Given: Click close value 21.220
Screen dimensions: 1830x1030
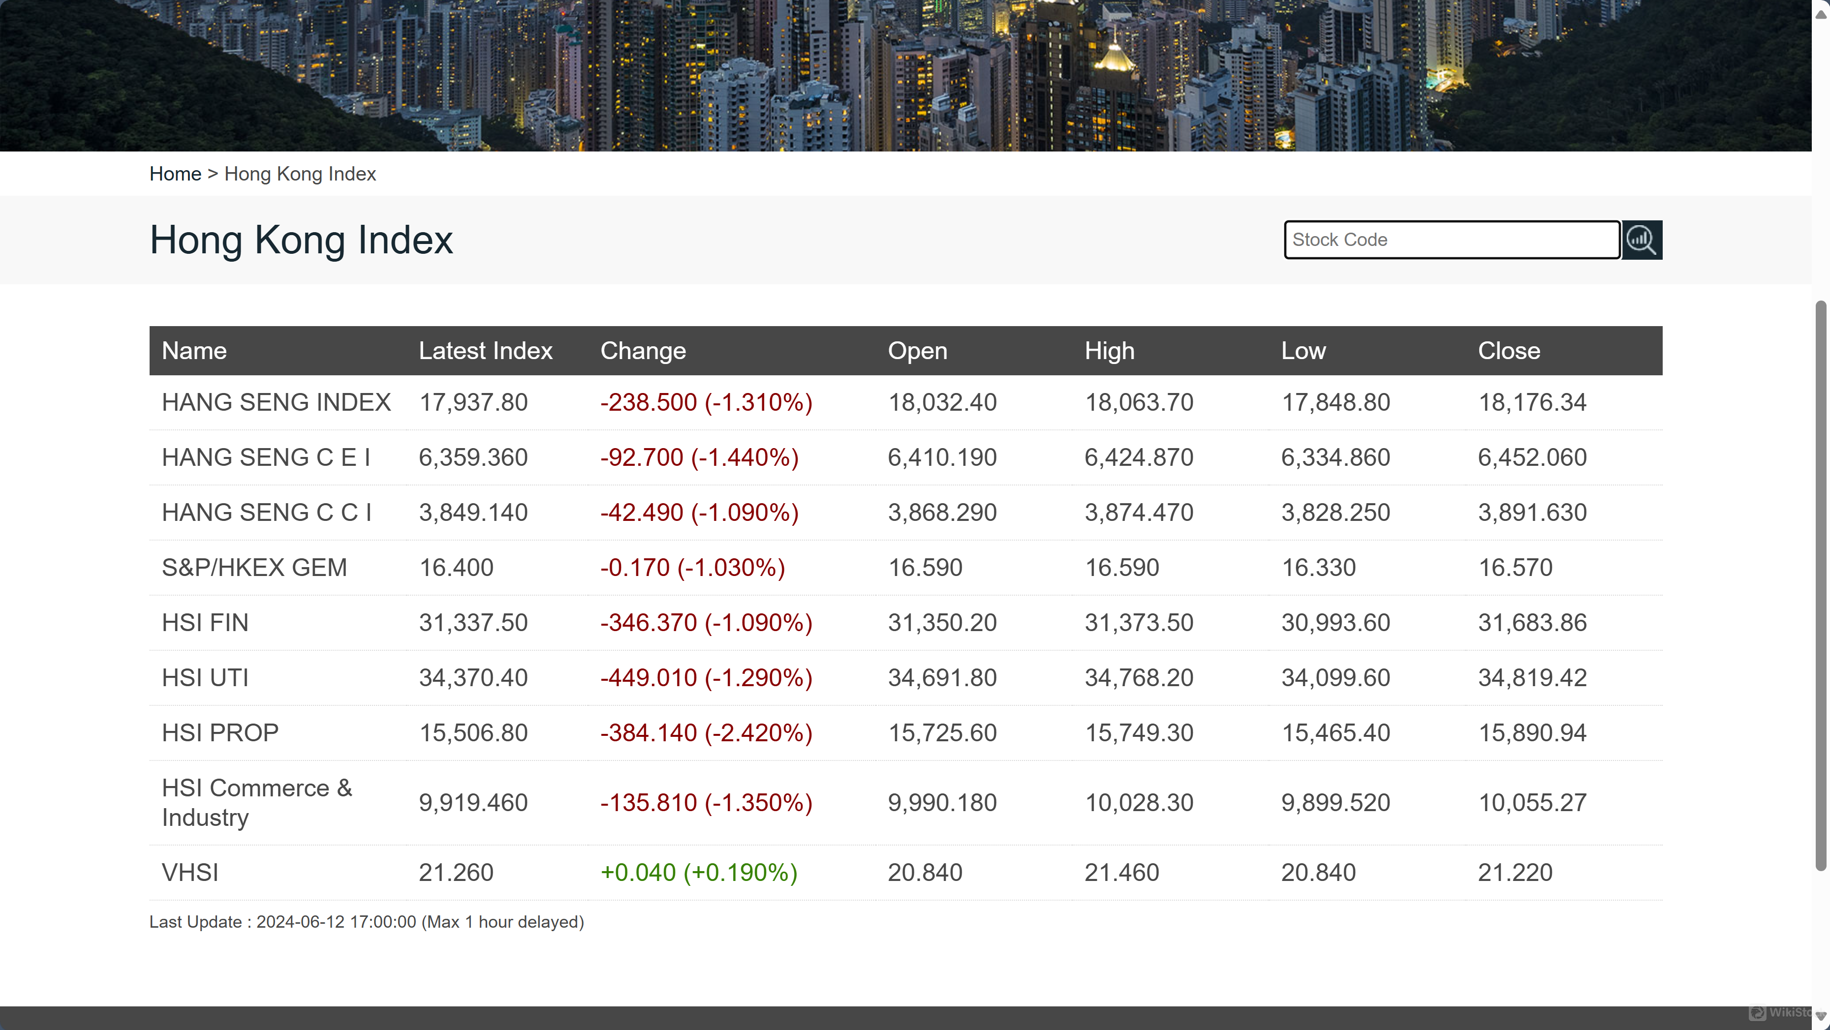Looking at the screenshot, I should click(1515, 872).
